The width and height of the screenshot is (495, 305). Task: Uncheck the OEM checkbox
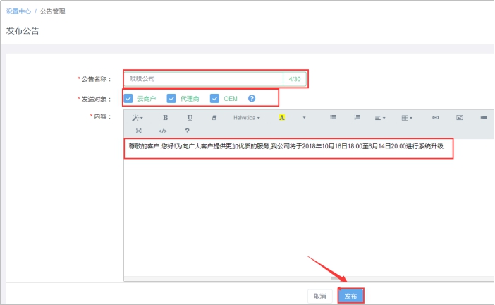tap(214, 99)
